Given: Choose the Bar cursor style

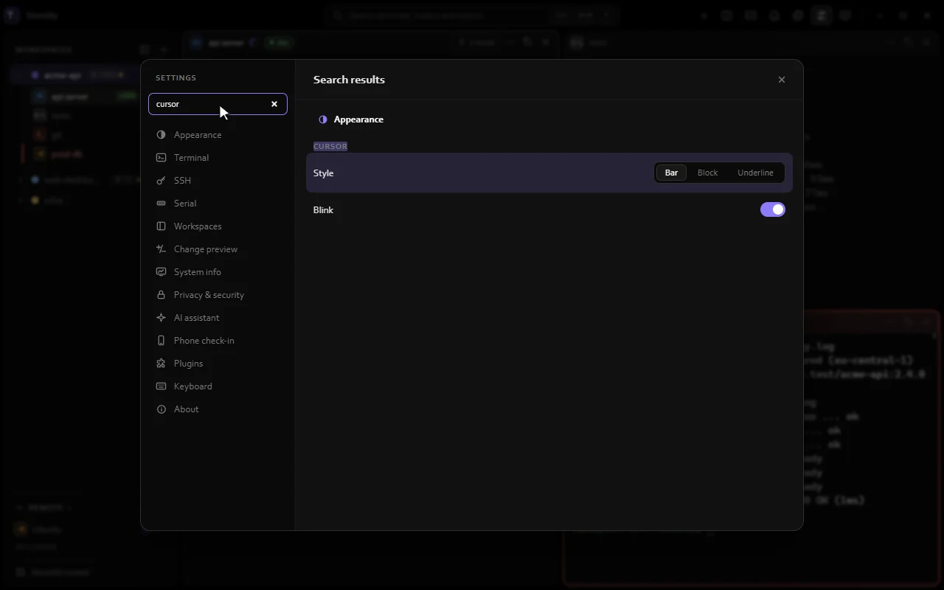Looking at the screenshot, I should [x=671, y=173].
